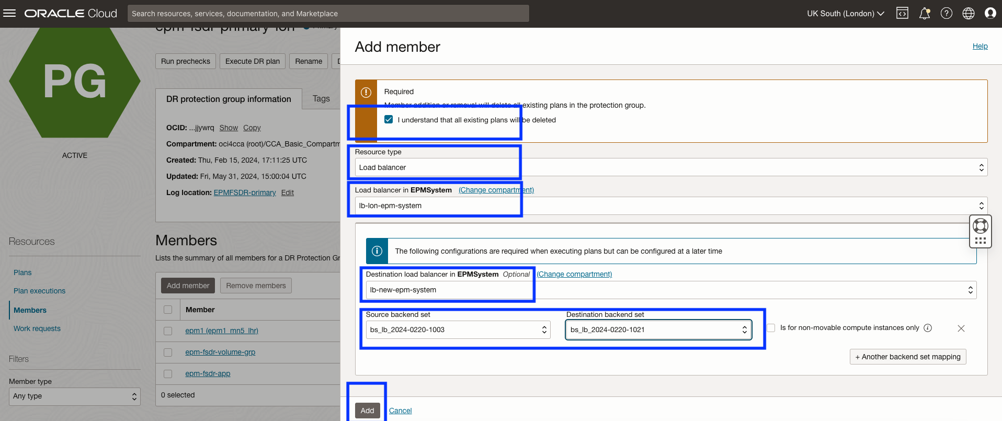Click Another backend set mapping button
The width and height of the screenshot is (1002, 421).
(x=908, y=357)
